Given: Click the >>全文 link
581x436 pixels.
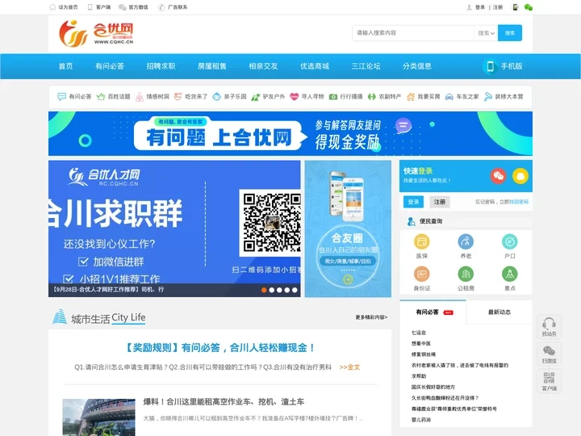Looking at the screenshot, I should (x=349, y=367).
